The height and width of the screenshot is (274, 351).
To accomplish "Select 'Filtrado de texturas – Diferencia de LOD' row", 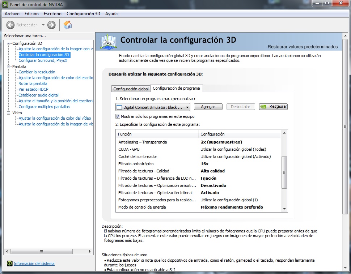I will pos(199,178).
